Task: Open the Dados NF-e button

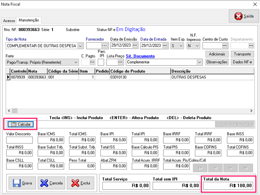Action: (242, 62)
